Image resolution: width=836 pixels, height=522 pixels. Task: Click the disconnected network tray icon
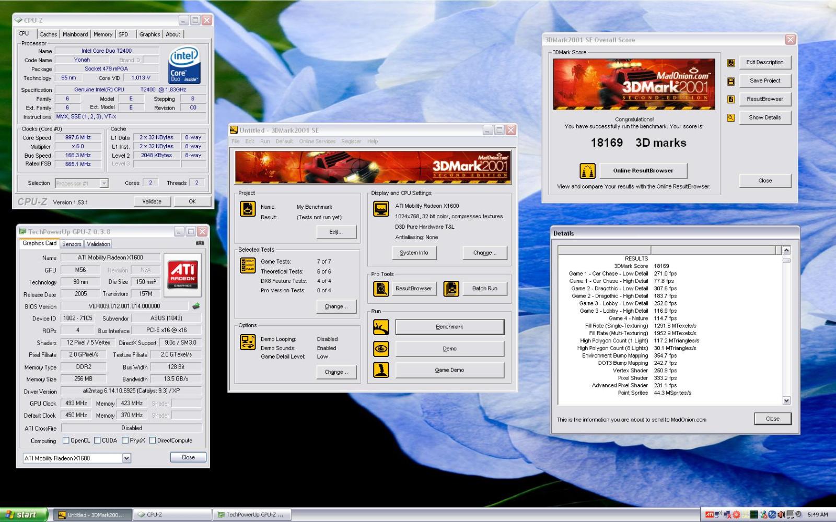[x=727, y=515]
